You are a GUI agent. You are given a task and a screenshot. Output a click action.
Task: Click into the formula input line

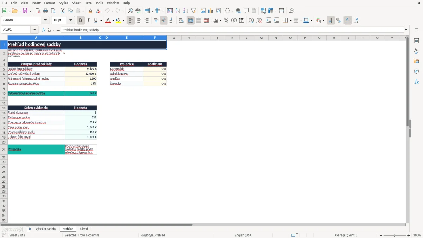[232, 30]
